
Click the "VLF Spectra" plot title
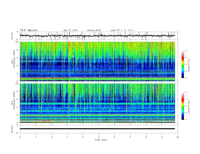click(x=29, y=30)
